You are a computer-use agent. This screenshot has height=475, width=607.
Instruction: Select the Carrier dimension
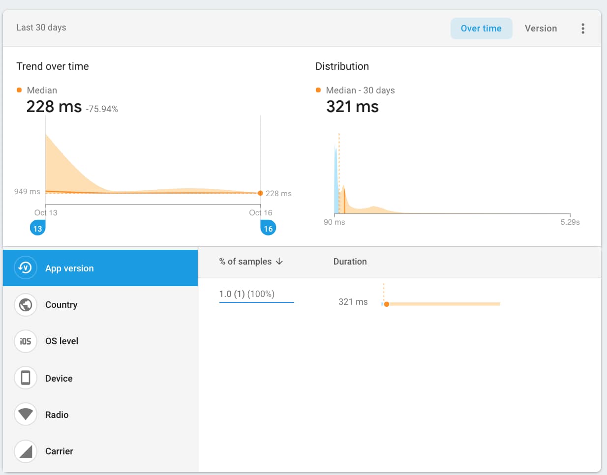coord(100,451)
